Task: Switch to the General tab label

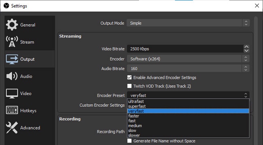Action: click(x=28, y=25)
